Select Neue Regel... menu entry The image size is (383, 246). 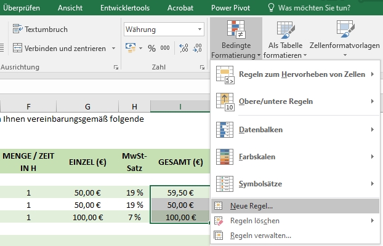click(x=251, y=206)
